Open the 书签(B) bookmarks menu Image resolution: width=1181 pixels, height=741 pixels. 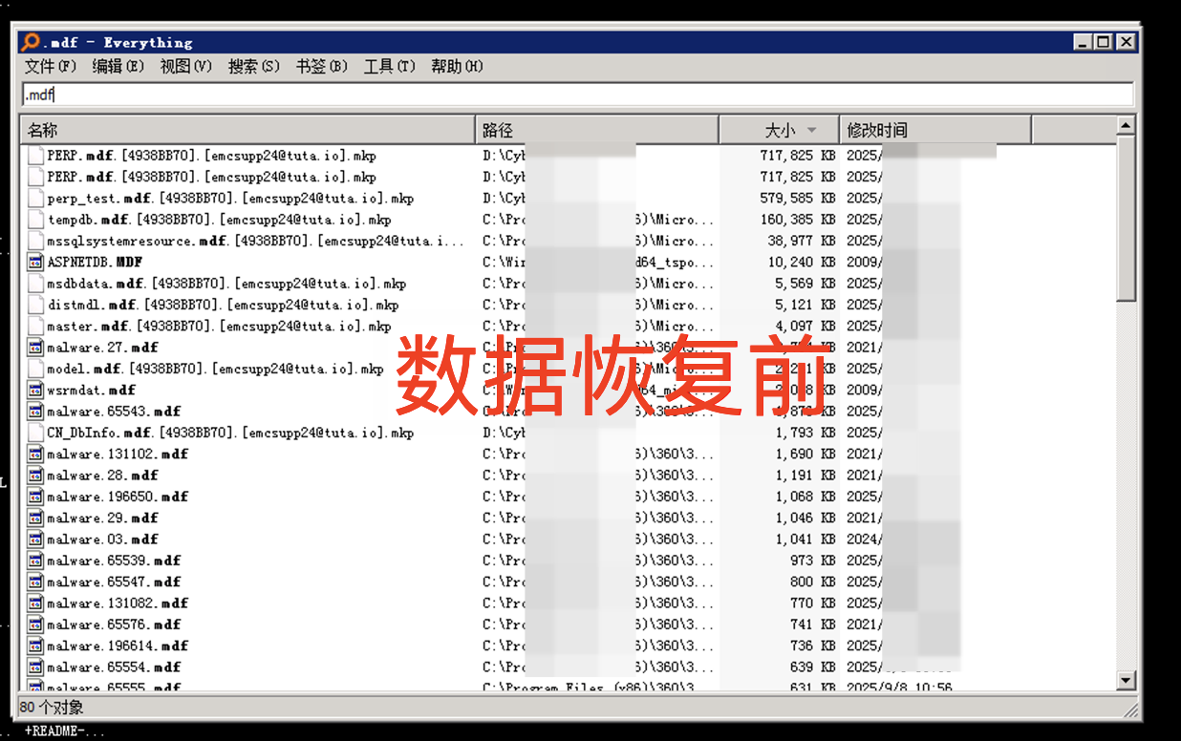point(321,66)
